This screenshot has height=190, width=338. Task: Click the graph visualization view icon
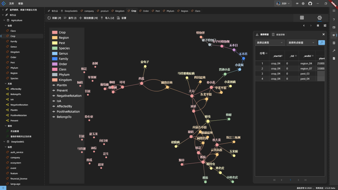320,17
